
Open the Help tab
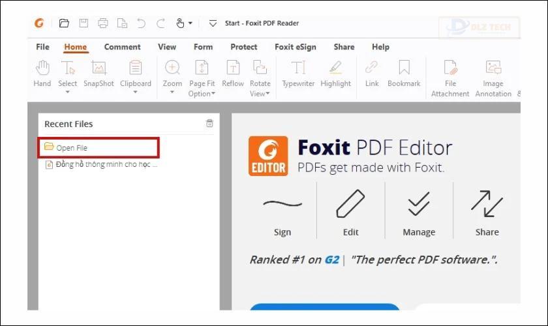point(380,47)
